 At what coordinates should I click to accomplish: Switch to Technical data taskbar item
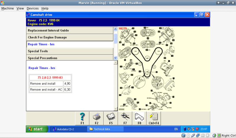pyautogui.click(x=105, y=129)
